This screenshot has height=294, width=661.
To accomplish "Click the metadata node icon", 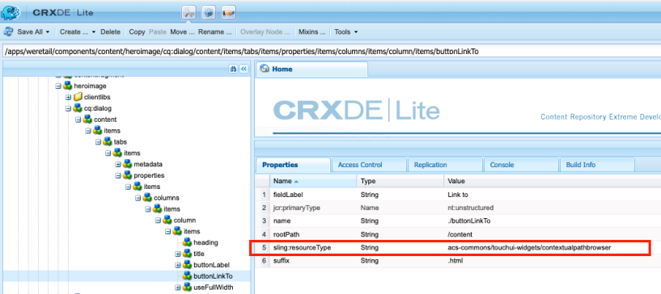I will tap(127, 164).
